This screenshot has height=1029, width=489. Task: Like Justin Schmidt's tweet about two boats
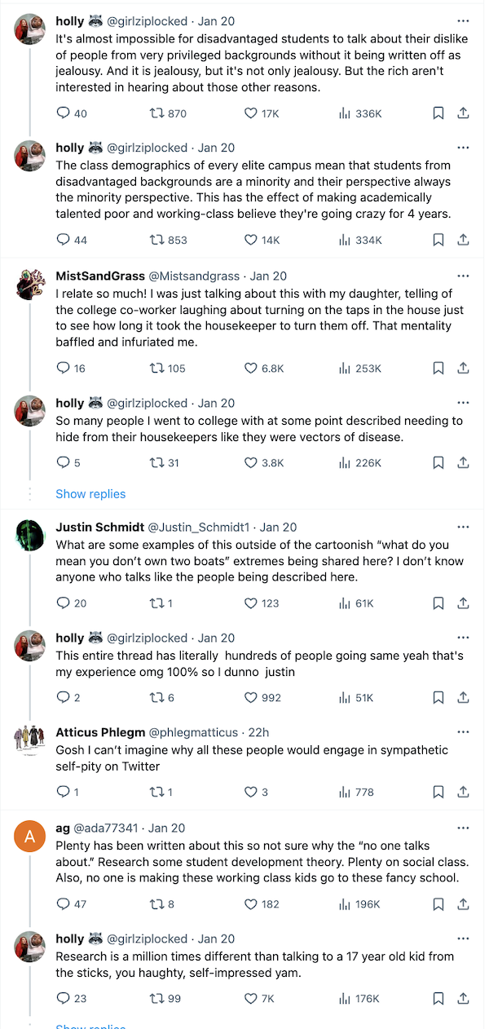click(x=251, y=603)
